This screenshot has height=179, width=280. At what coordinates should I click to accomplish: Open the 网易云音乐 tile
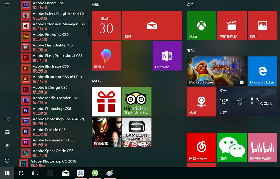201,147
